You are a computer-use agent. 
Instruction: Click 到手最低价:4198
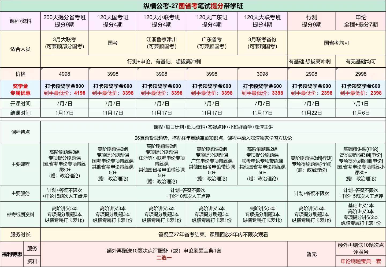64,93
